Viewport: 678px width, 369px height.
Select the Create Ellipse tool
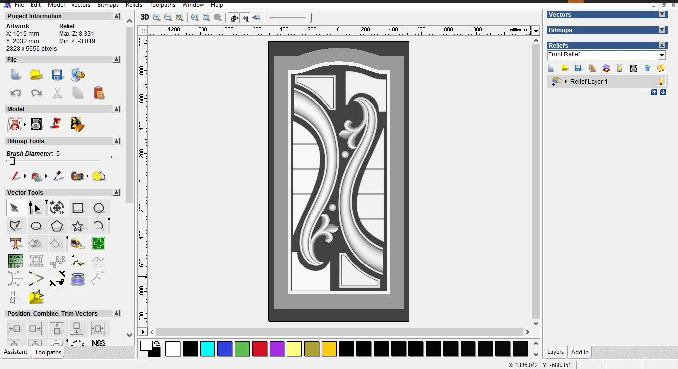(x=36, y=225)
